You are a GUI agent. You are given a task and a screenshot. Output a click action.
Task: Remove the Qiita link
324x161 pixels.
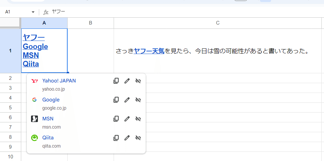pyautogui.click(x=138, y=138)
